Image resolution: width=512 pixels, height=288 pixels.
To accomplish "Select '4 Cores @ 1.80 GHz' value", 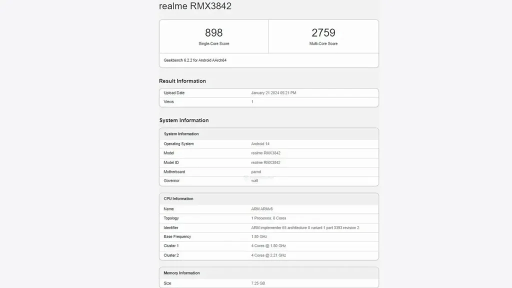I will pyautogui.click(x=268, y=246).
